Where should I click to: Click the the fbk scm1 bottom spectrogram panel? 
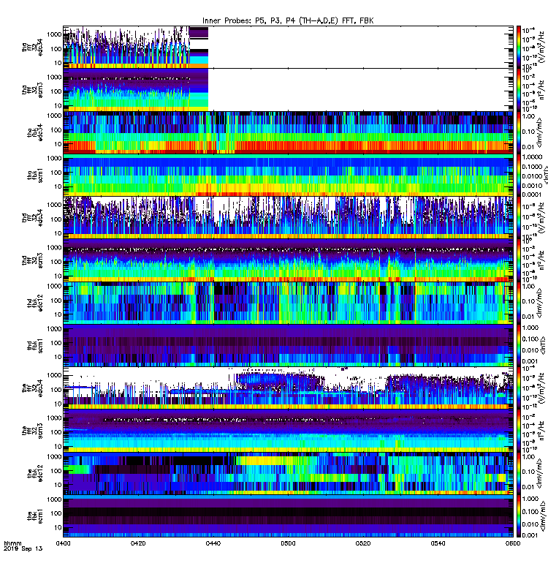click(x=288, y=516)
